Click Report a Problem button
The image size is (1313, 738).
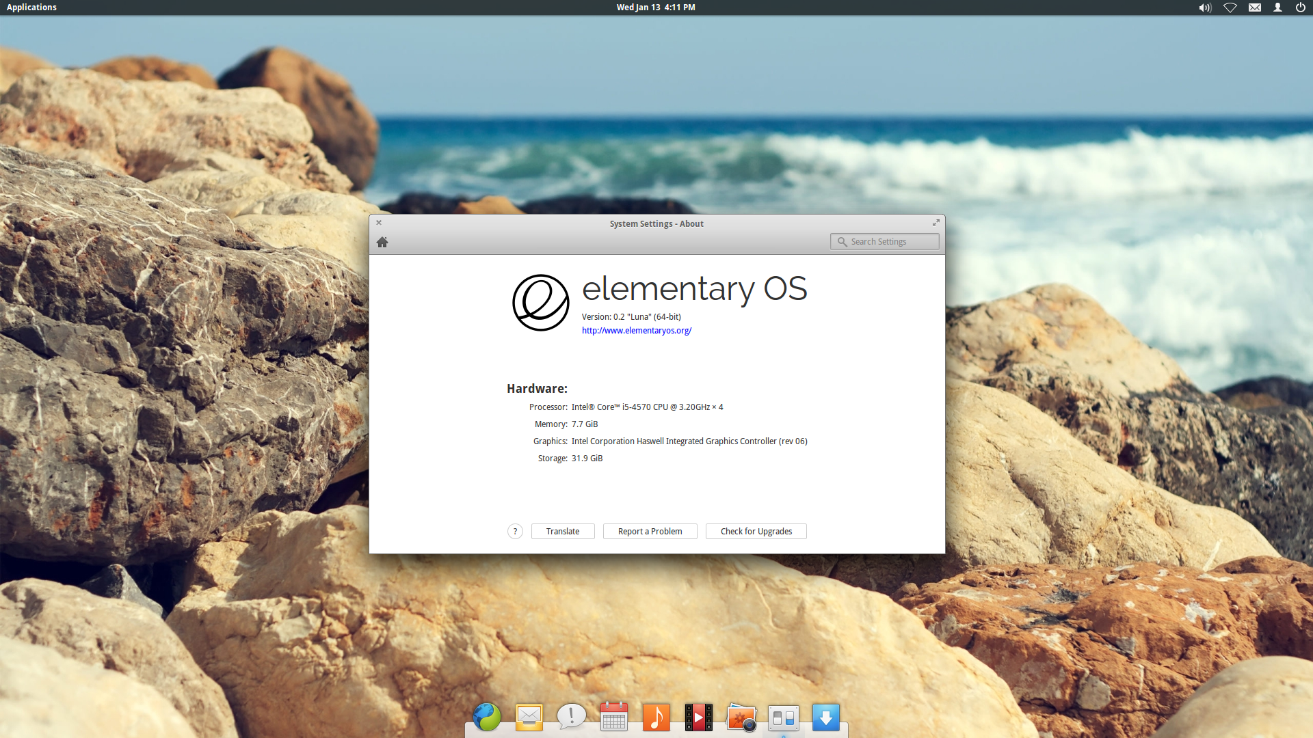(x=650, y=532)
